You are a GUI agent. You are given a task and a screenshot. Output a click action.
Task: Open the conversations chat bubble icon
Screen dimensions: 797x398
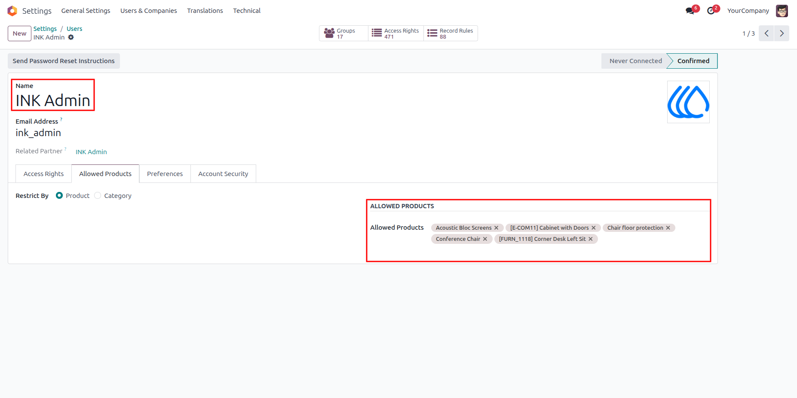tap(690, 11)
